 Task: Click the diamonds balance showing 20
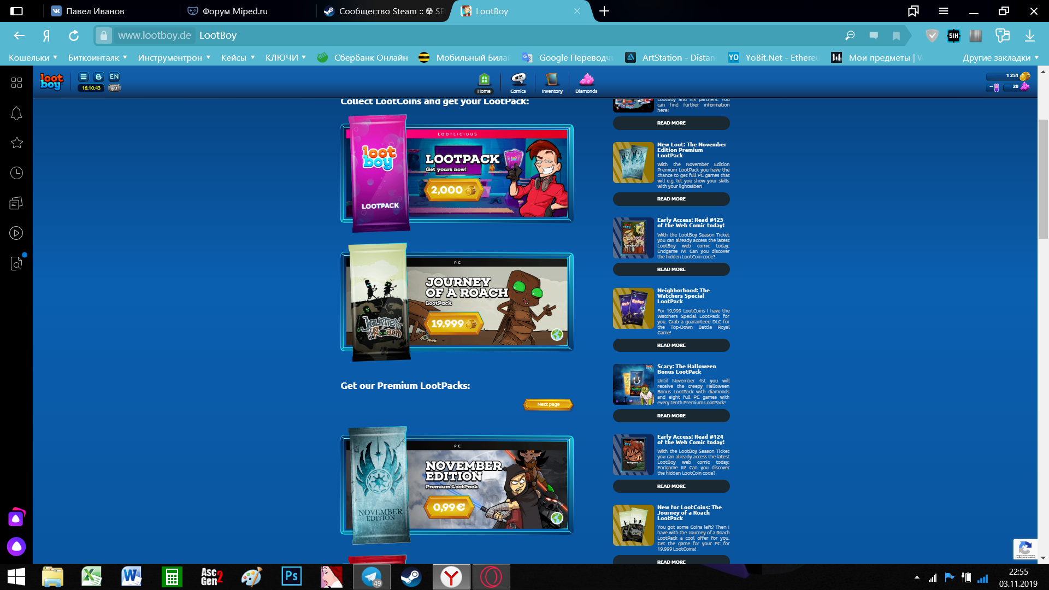pyautogui.click(x=1016, y=86)
